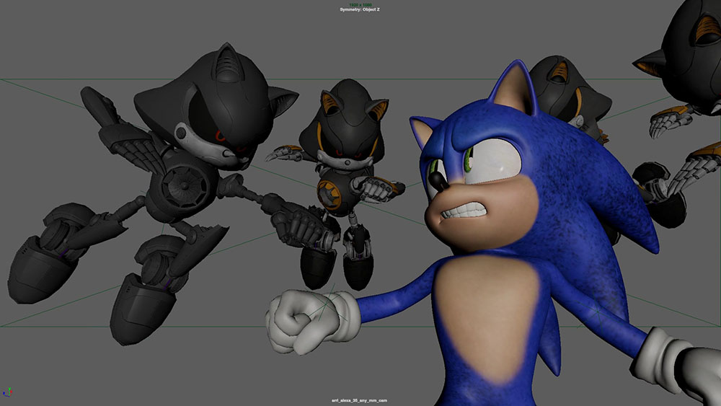
Task: Click the XYZ axis orientation indicator
Action: (x=7, y=392)
